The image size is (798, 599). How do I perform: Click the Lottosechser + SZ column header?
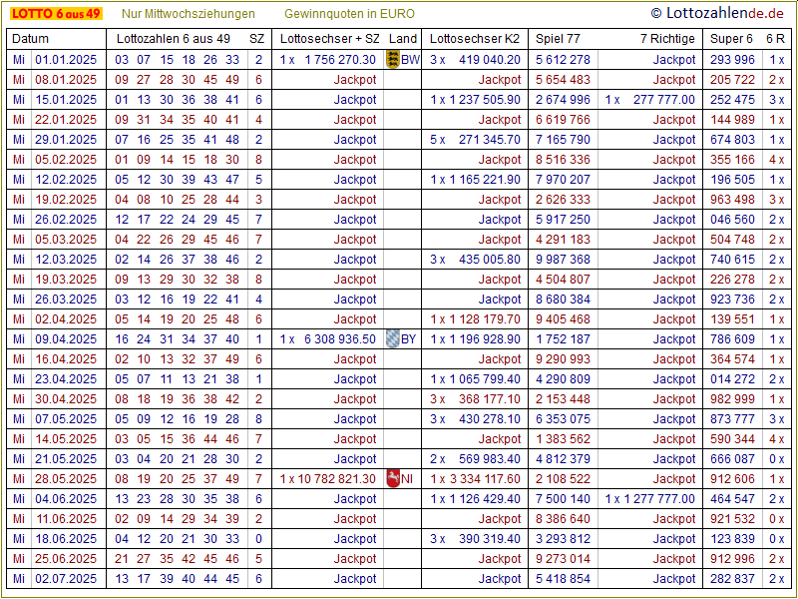pyautogui.click(x=330, y=39)
